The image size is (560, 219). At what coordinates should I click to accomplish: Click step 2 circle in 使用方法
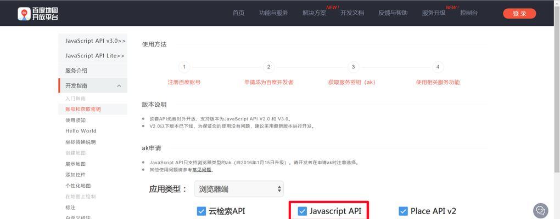tap(268, 67)
